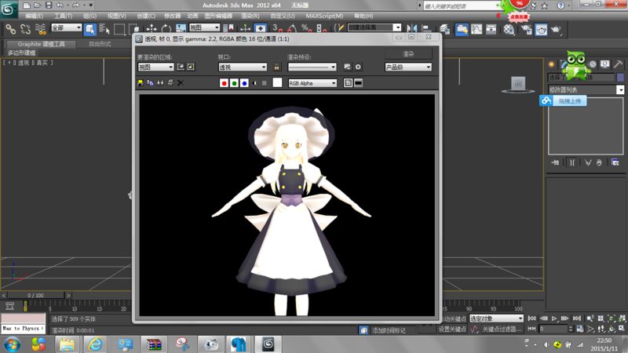Activate the Select and Move tool

(x=151, y=29)
